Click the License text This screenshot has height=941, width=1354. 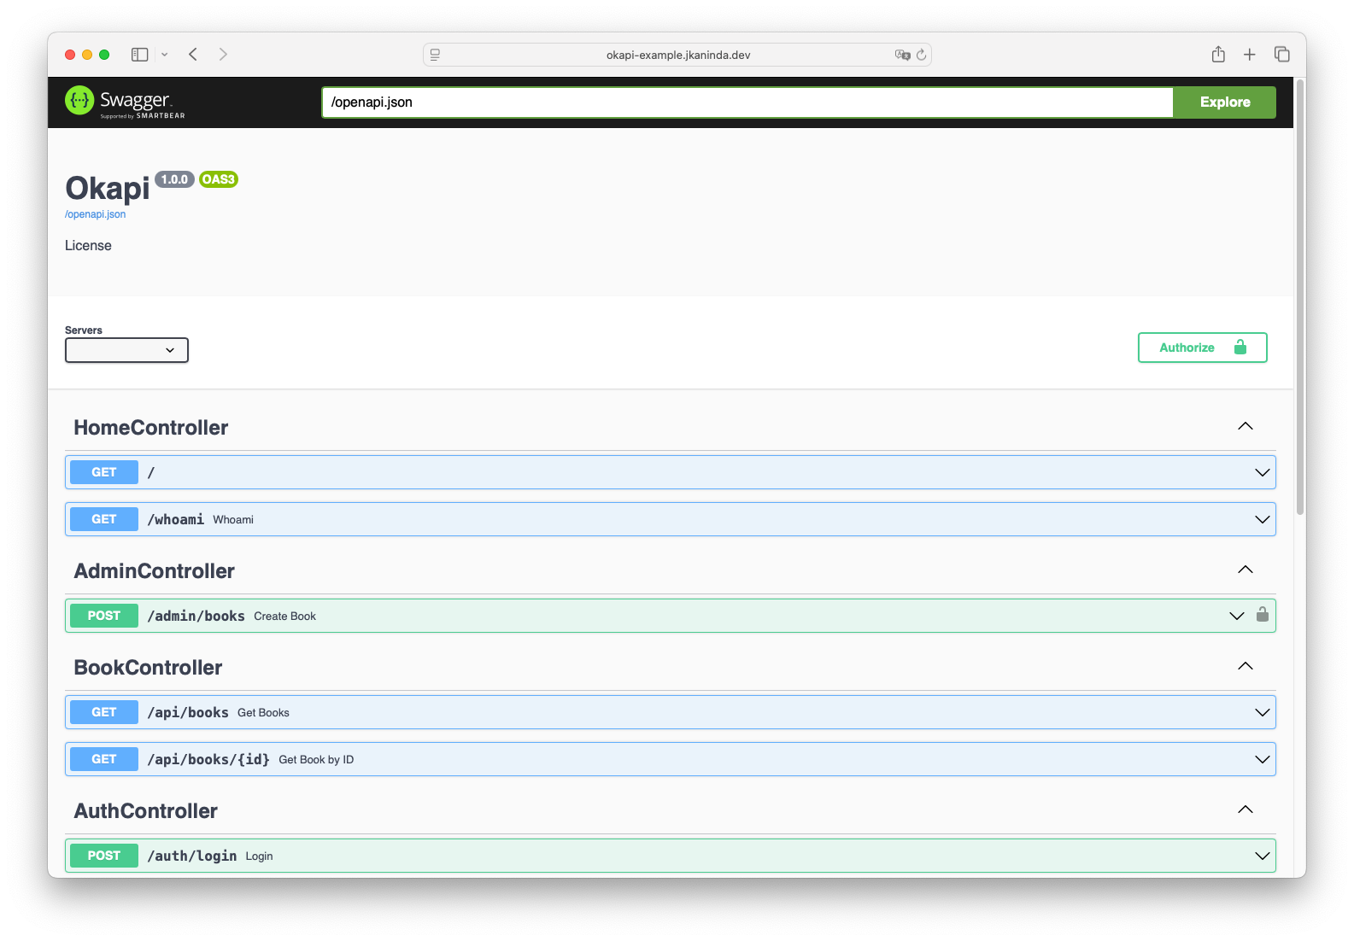pyautogui.click(x=88, y=246)
